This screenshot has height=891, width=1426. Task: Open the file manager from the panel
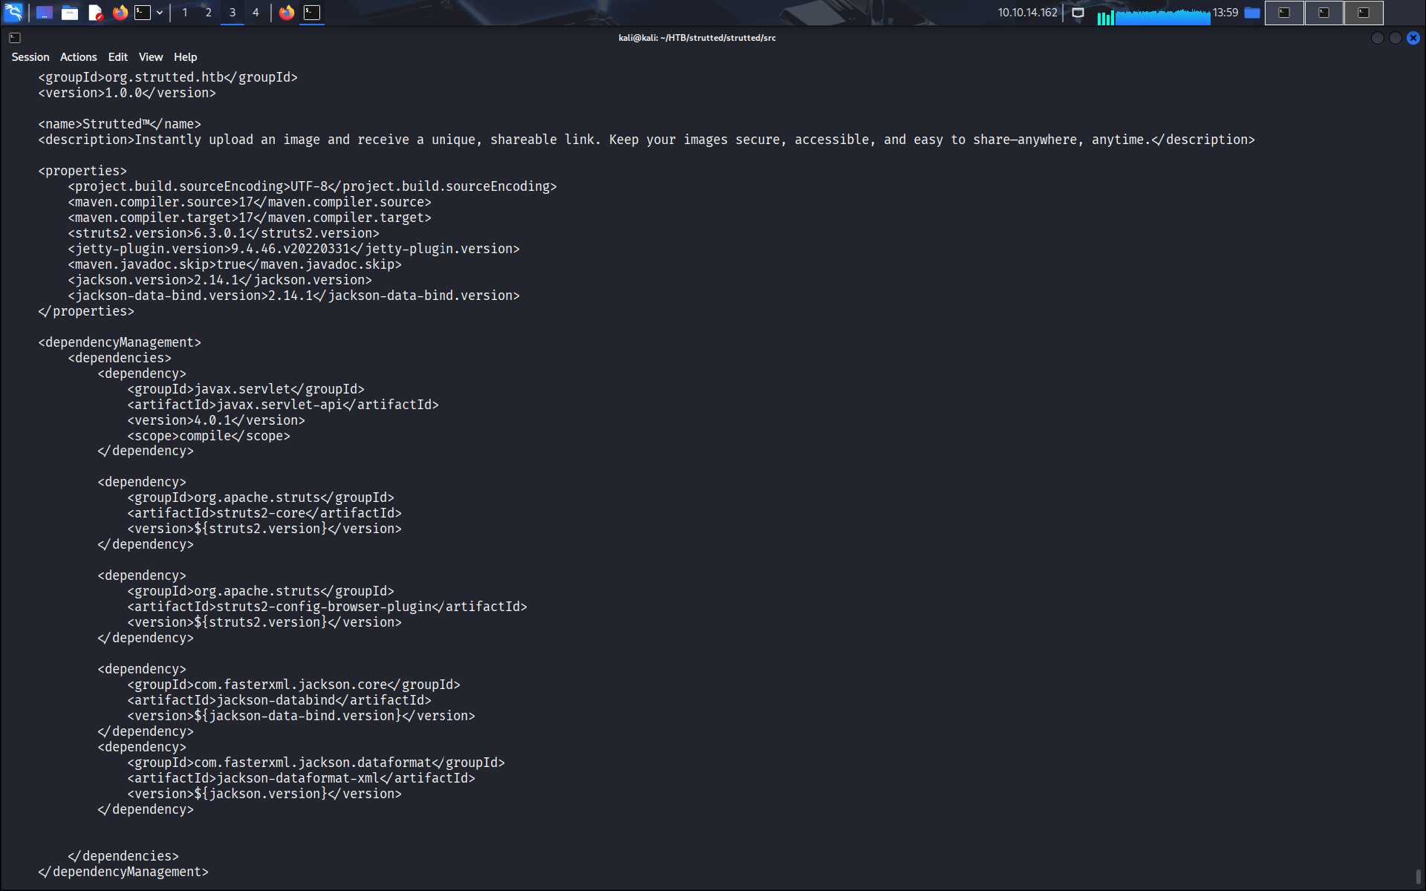[x=70, y=13]
